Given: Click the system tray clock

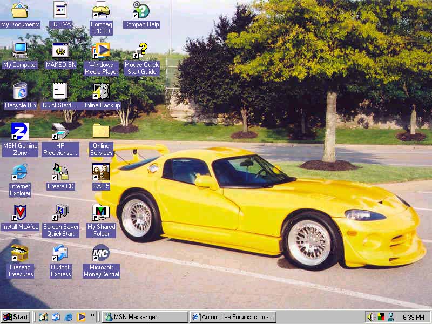Looking at the screenshot, I should point(413,317).
